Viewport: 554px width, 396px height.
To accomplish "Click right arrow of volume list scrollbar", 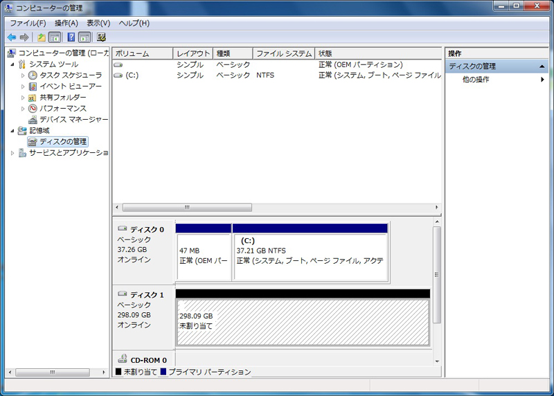I will (437, 208).
